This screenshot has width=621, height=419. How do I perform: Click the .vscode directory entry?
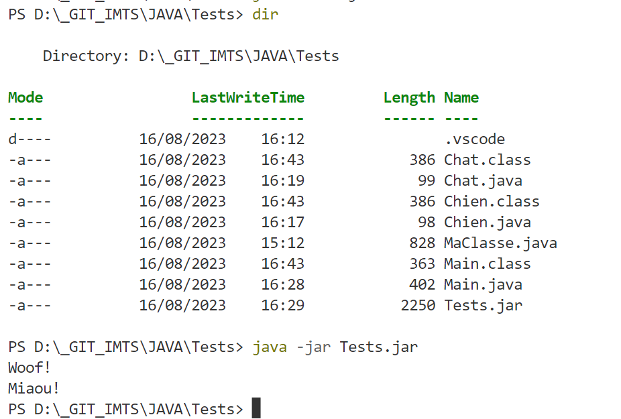click(x=474, y=139)
